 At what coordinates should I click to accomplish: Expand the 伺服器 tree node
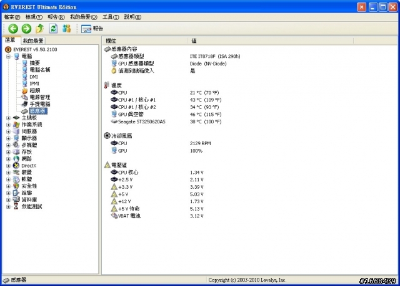8,131
